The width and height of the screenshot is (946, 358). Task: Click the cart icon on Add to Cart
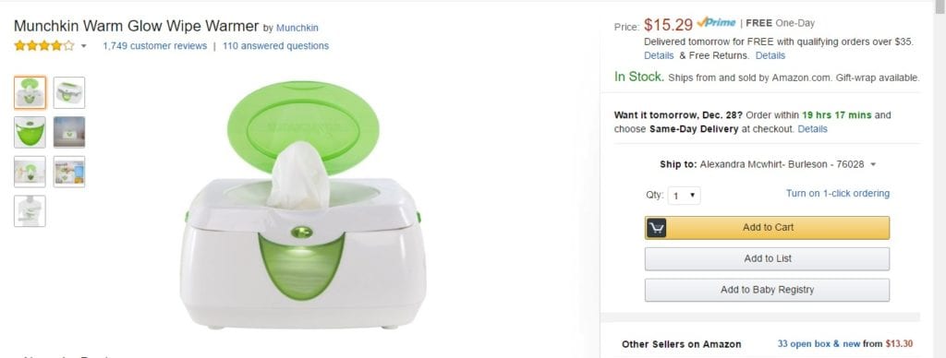pyautogui.click(x=657, y=228)
